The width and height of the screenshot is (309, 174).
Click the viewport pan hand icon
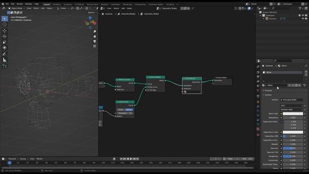95,36
